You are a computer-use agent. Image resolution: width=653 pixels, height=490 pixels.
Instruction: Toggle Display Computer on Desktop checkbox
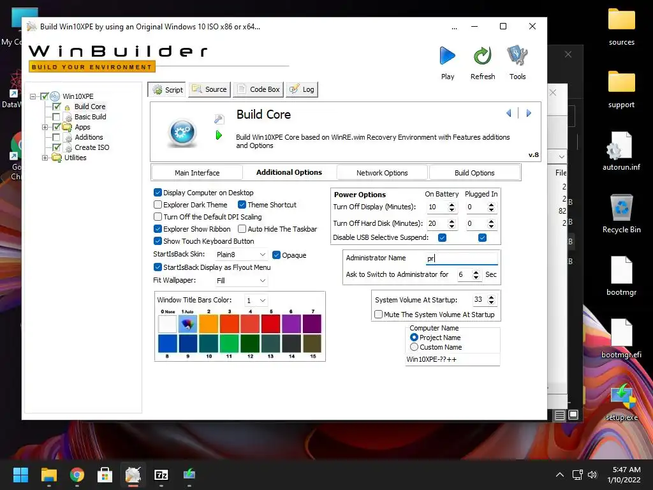click(158, 193)
